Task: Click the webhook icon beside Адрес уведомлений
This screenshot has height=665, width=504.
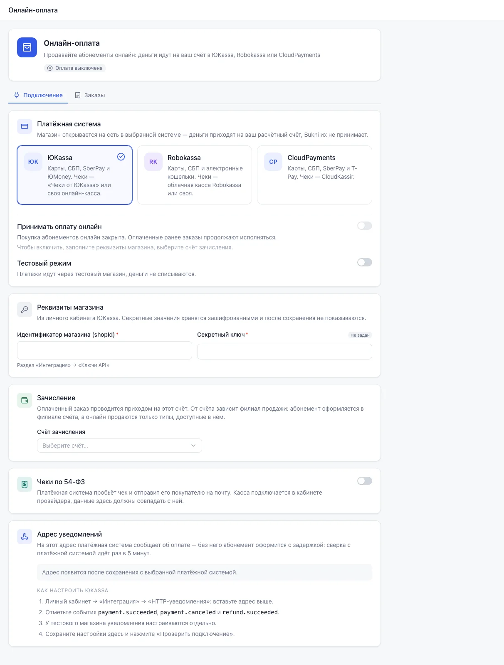Action: click(25, 537)
